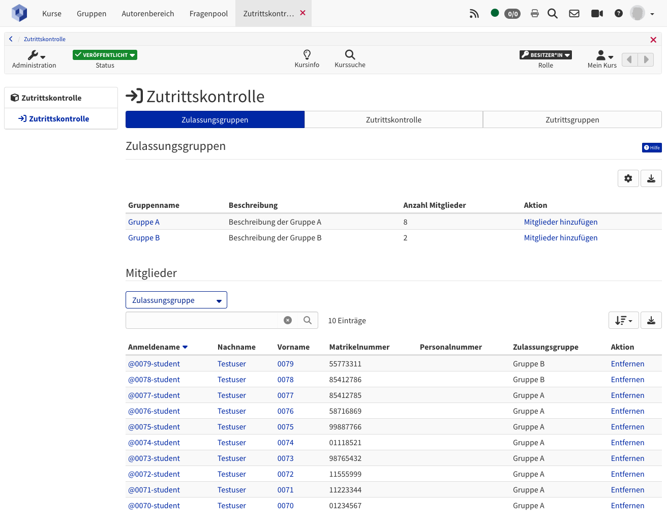667x526 pixels.
Task: Open the BESITZER*IN role dropdown
Action: (545, 55)
